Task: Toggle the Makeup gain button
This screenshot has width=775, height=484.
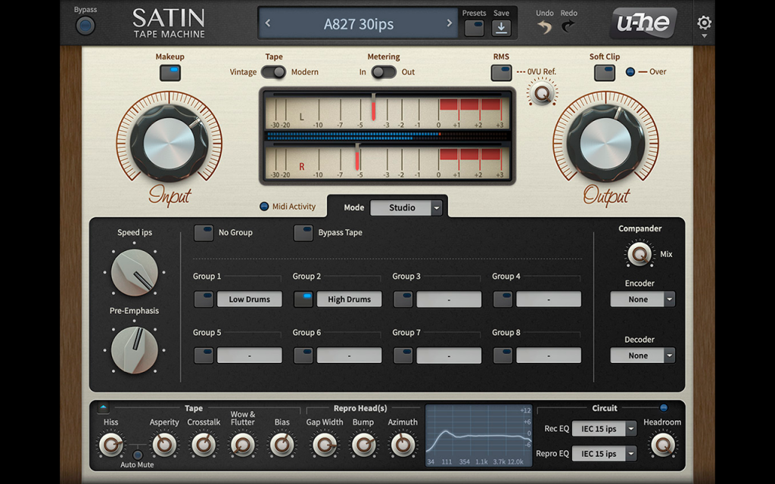Action: 170,73
